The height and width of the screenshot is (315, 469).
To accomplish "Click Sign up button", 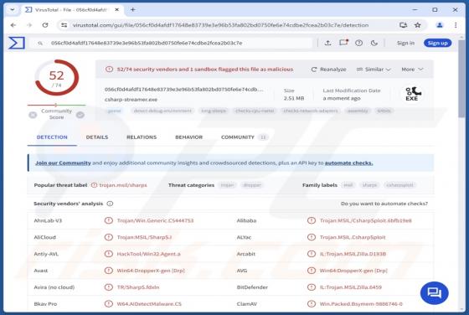I will coord(437,43).
